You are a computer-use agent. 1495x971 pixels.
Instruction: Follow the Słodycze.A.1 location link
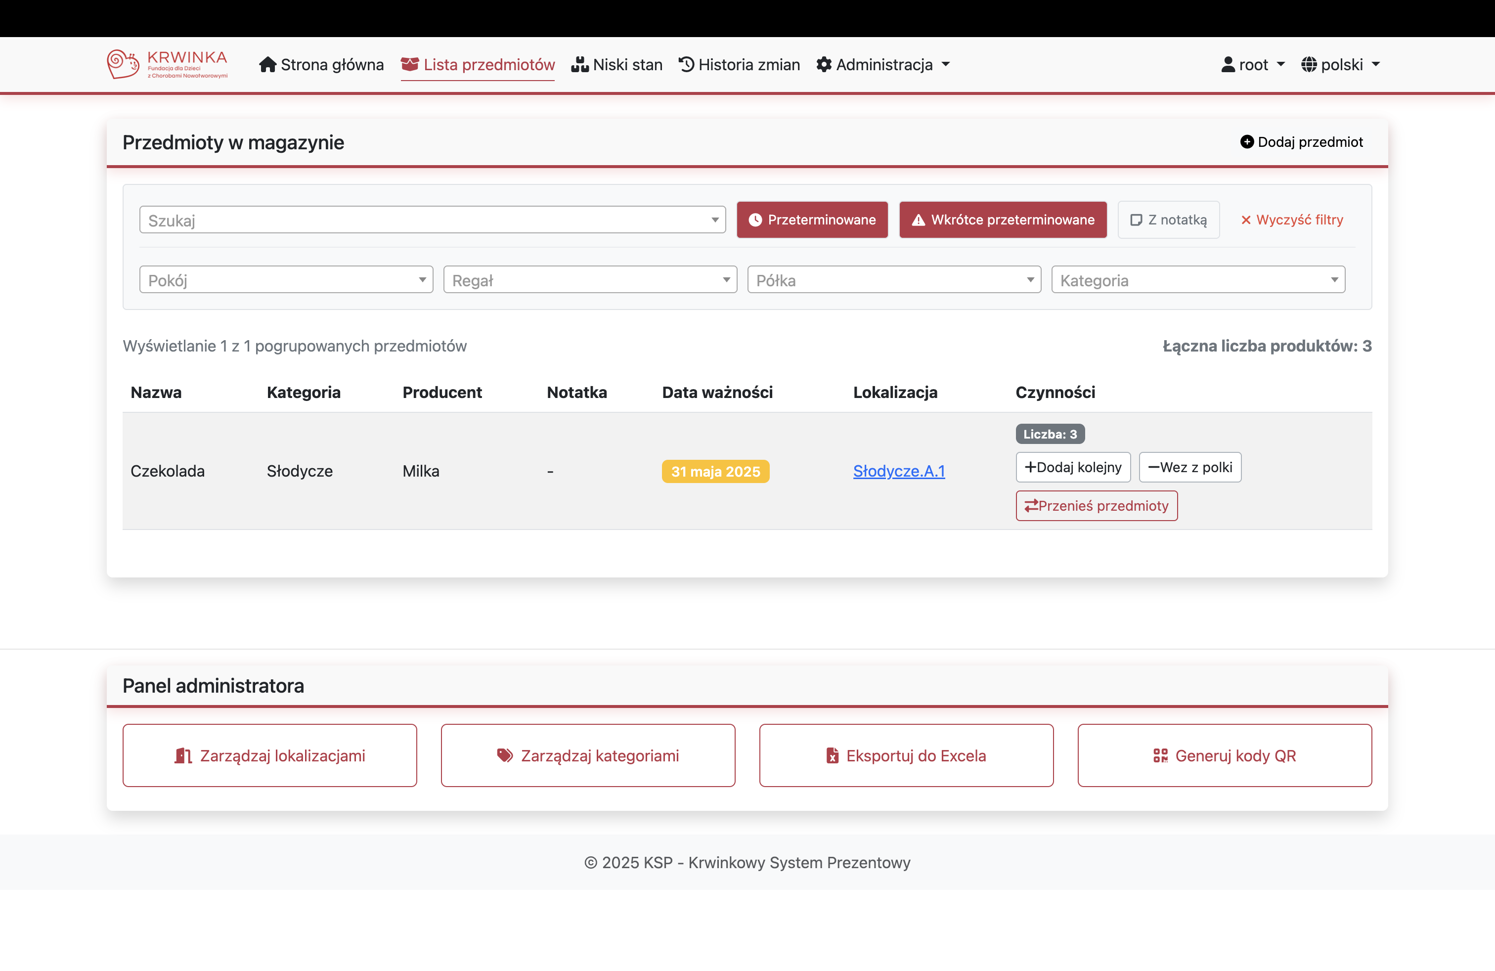(x=898, y=471)
